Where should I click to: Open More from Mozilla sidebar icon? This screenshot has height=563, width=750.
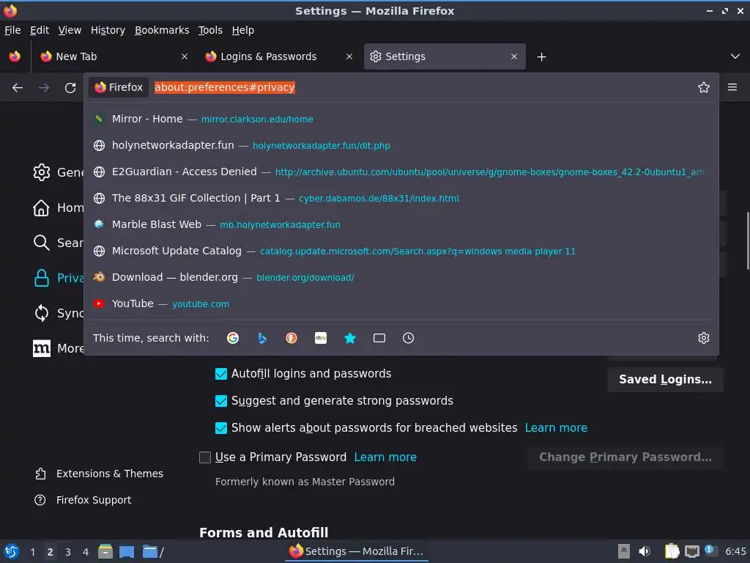pos(42,348)
